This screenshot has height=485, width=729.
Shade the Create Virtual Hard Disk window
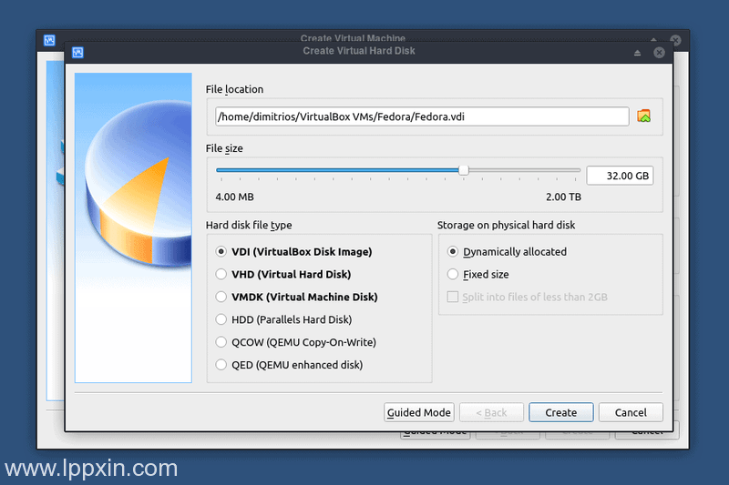637,53
